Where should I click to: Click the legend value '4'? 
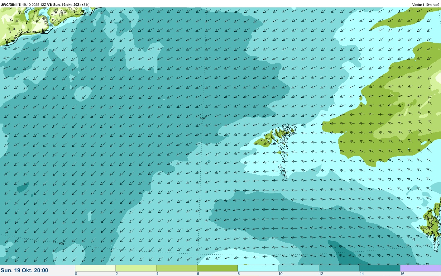click(x=157, y=274)
